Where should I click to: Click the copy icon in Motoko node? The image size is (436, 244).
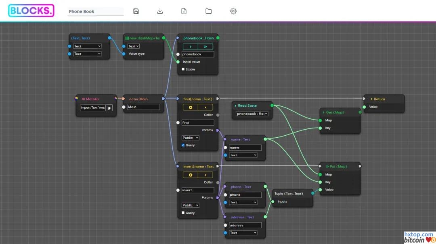click(x=109, y=108)
